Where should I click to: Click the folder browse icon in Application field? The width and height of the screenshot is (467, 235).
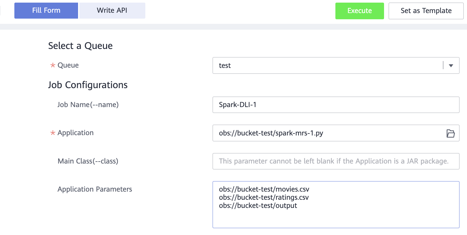(450, 133)
